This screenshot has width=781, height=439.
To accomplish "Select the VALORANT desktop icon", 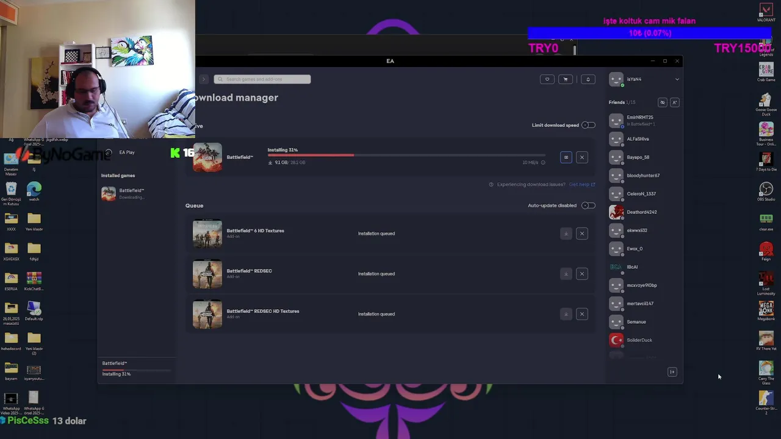I will pos(766,13).
